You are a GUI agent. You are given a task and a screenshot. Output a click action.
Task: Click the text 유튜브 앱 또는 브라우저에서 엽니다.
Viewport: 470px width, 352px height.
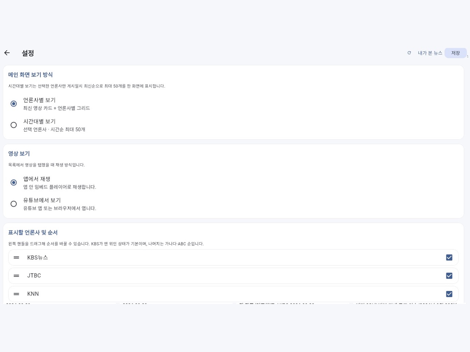60,208
